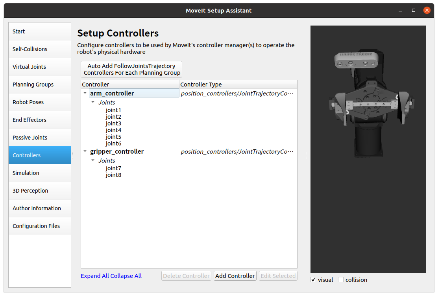Click the Joints label under gripper_controller
Screen dimensions: 438x296
point(106,161)
